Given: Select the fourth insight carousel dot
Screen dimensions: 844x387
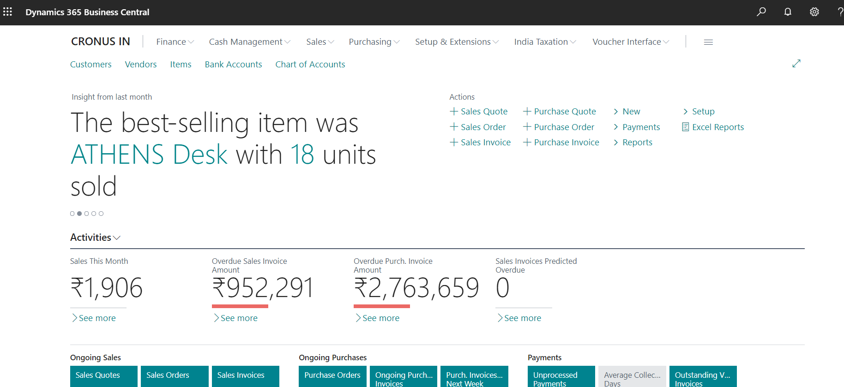Looking at the screenshot, I should coord(94,214).
